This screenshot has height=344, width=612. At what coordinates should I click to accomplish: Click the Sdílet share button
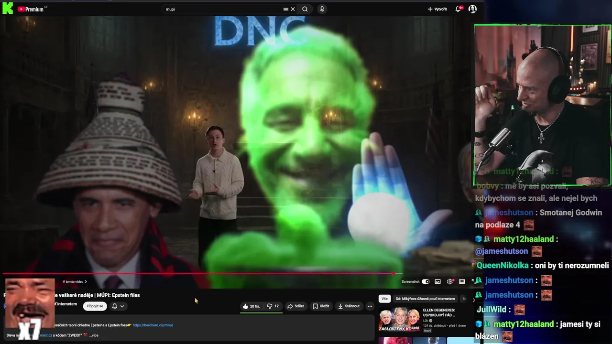[295, 306]
